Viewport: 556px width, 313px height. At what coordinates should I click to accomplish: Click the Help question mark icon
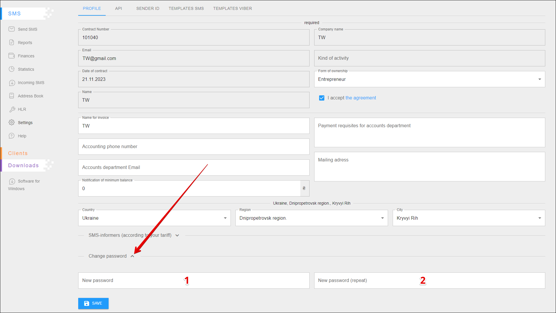(x=12, y=136)
